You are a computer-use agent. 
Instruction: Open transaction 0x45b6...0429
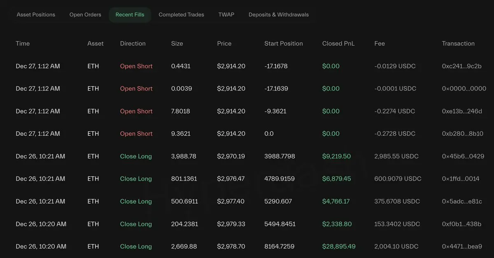pyautogui.click(x=463, y=156)
